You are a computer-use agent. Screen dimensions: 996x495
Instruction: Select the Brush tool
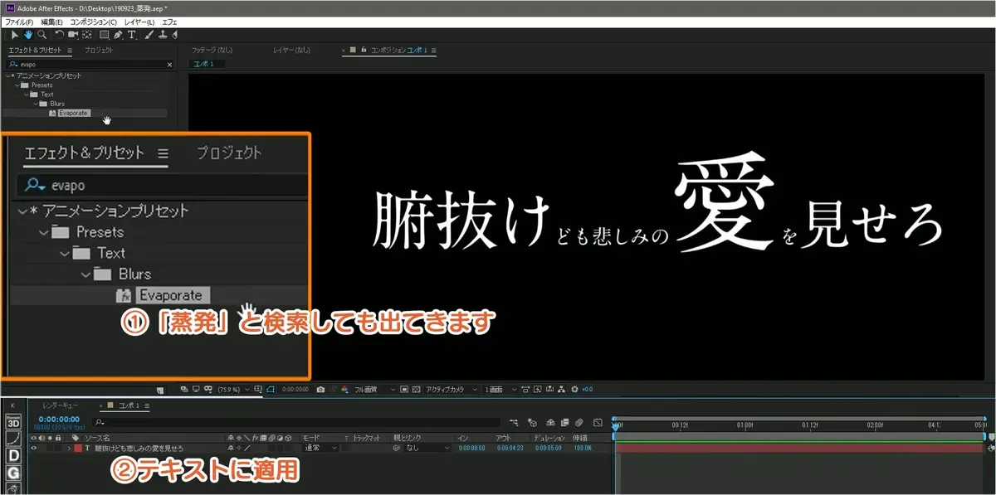[149, 34]
